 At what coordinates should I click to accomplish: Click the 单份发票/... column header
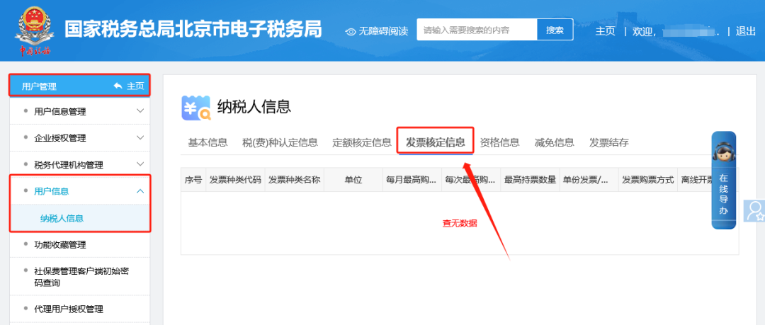(589, 180)
